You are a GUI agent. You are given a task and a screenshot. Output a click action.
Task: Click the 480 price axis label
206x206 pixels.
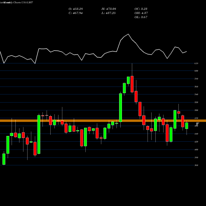click(196, 118)
